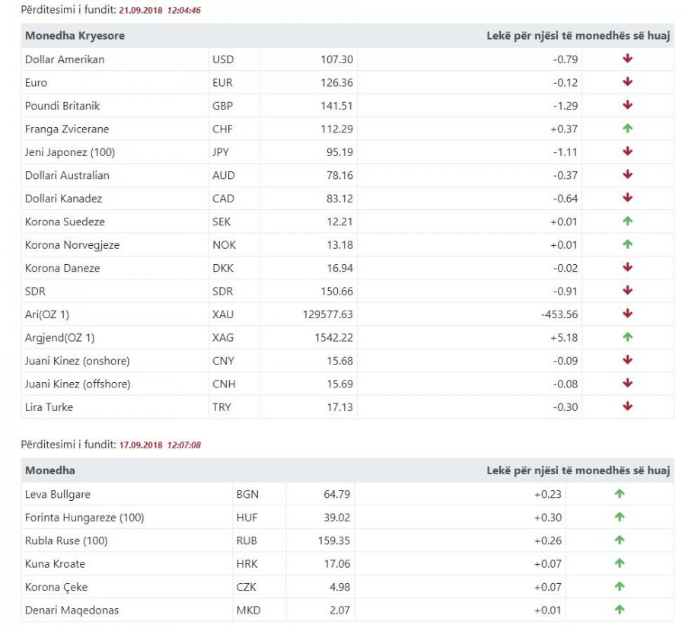685x628 pixels.
Task: Click the down arrow for Dollari Kanadez
Action: pos(627,197)
